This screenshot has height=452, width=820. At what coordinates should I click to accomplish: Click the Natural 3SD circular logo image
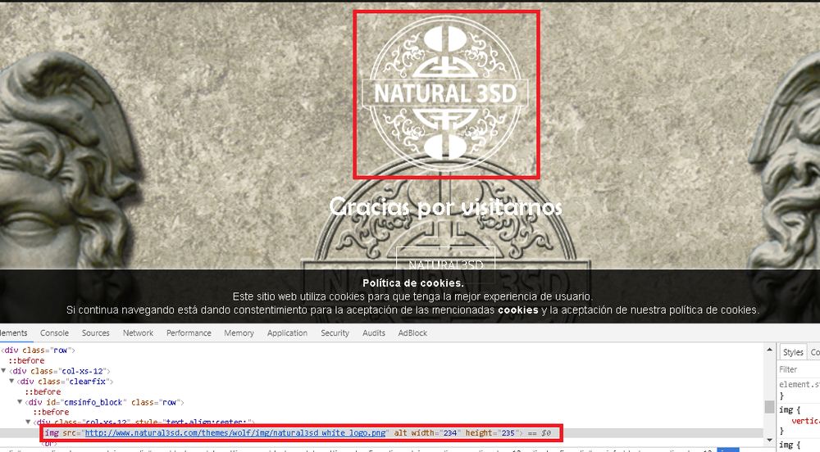pos(445,94)
